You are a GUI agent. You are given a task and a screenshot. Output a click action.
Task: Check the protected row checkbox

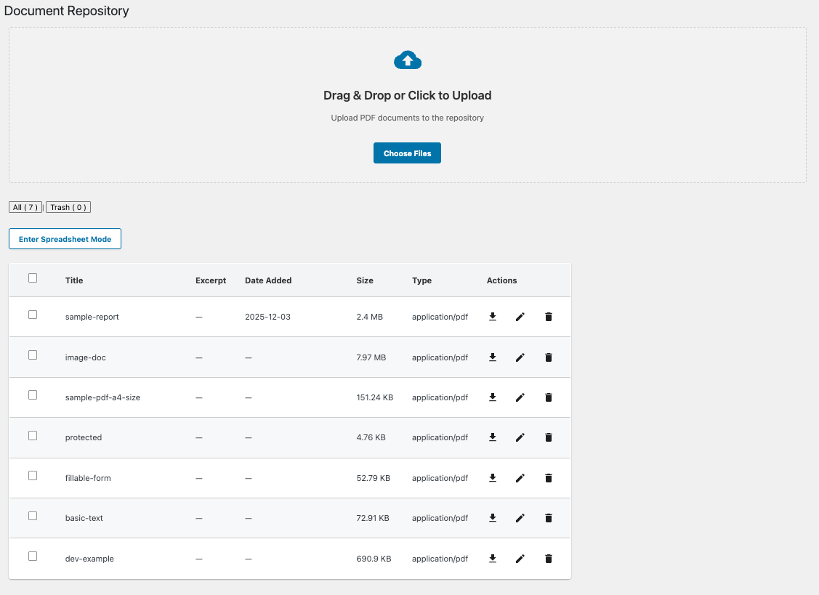click(32, 434)
